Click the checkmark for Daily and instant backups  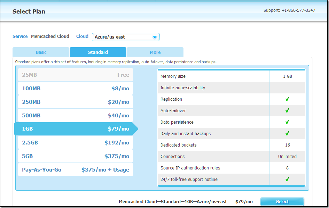pos(287,133)
